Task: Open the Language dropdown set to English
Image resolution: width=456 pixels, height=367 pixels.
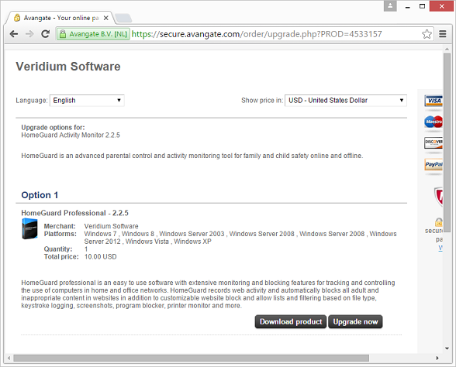Action: tap(87, 101)
